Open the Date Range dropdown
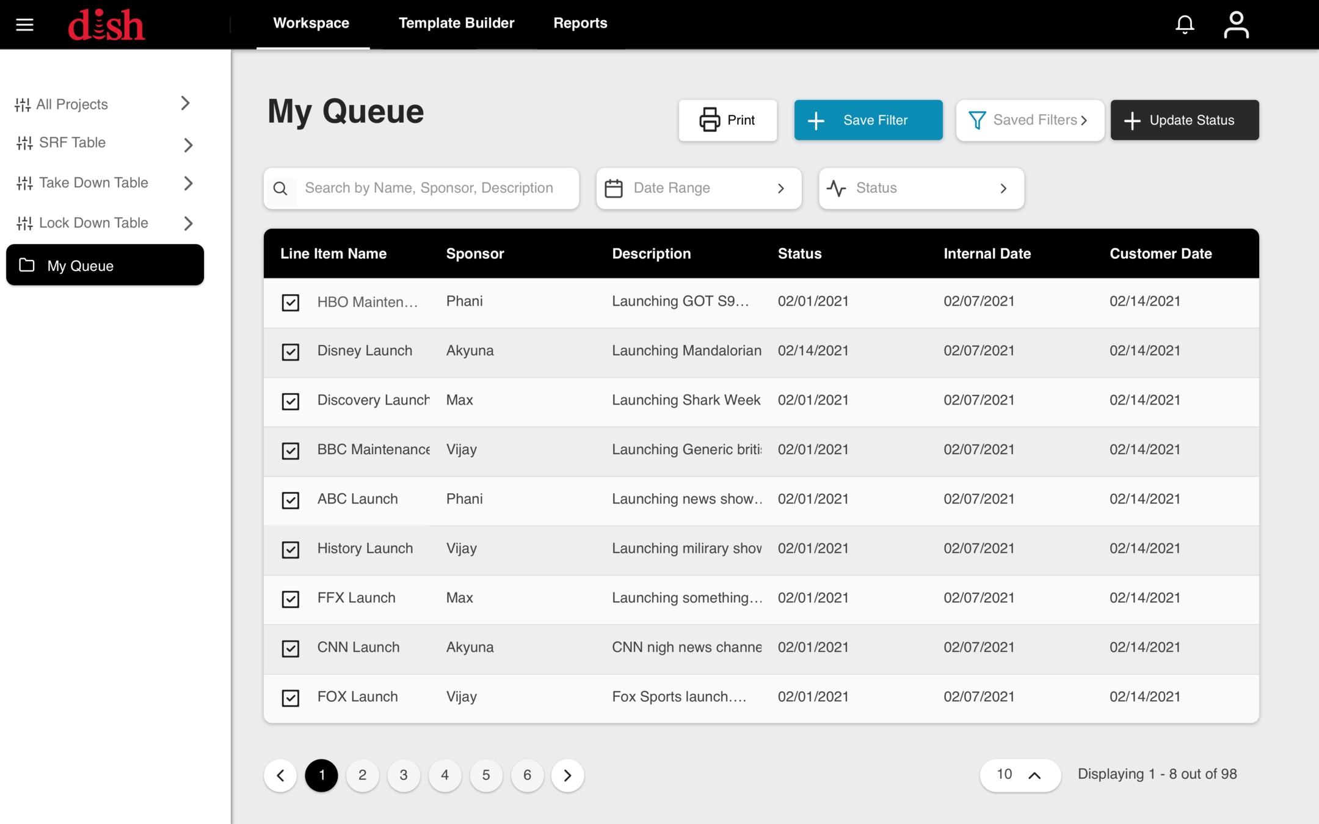The width and height of the screenshot is (1319, 824). pos(699,189)
